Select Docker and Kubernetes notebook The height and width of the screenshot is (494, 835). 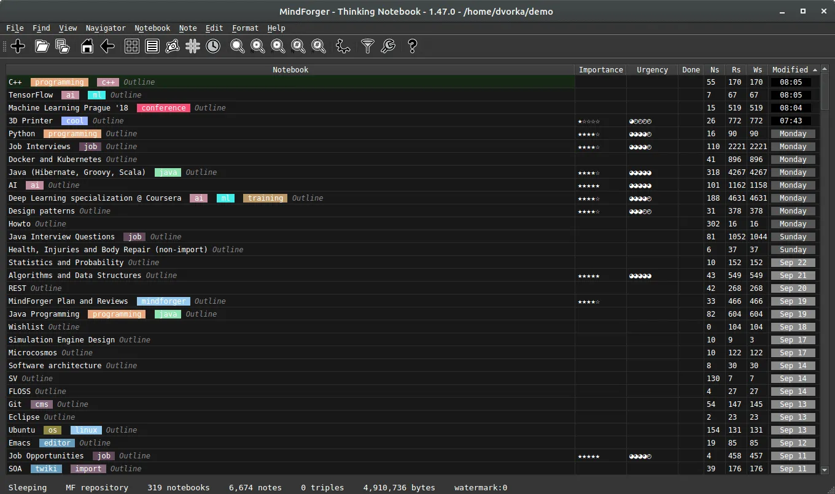413,160
